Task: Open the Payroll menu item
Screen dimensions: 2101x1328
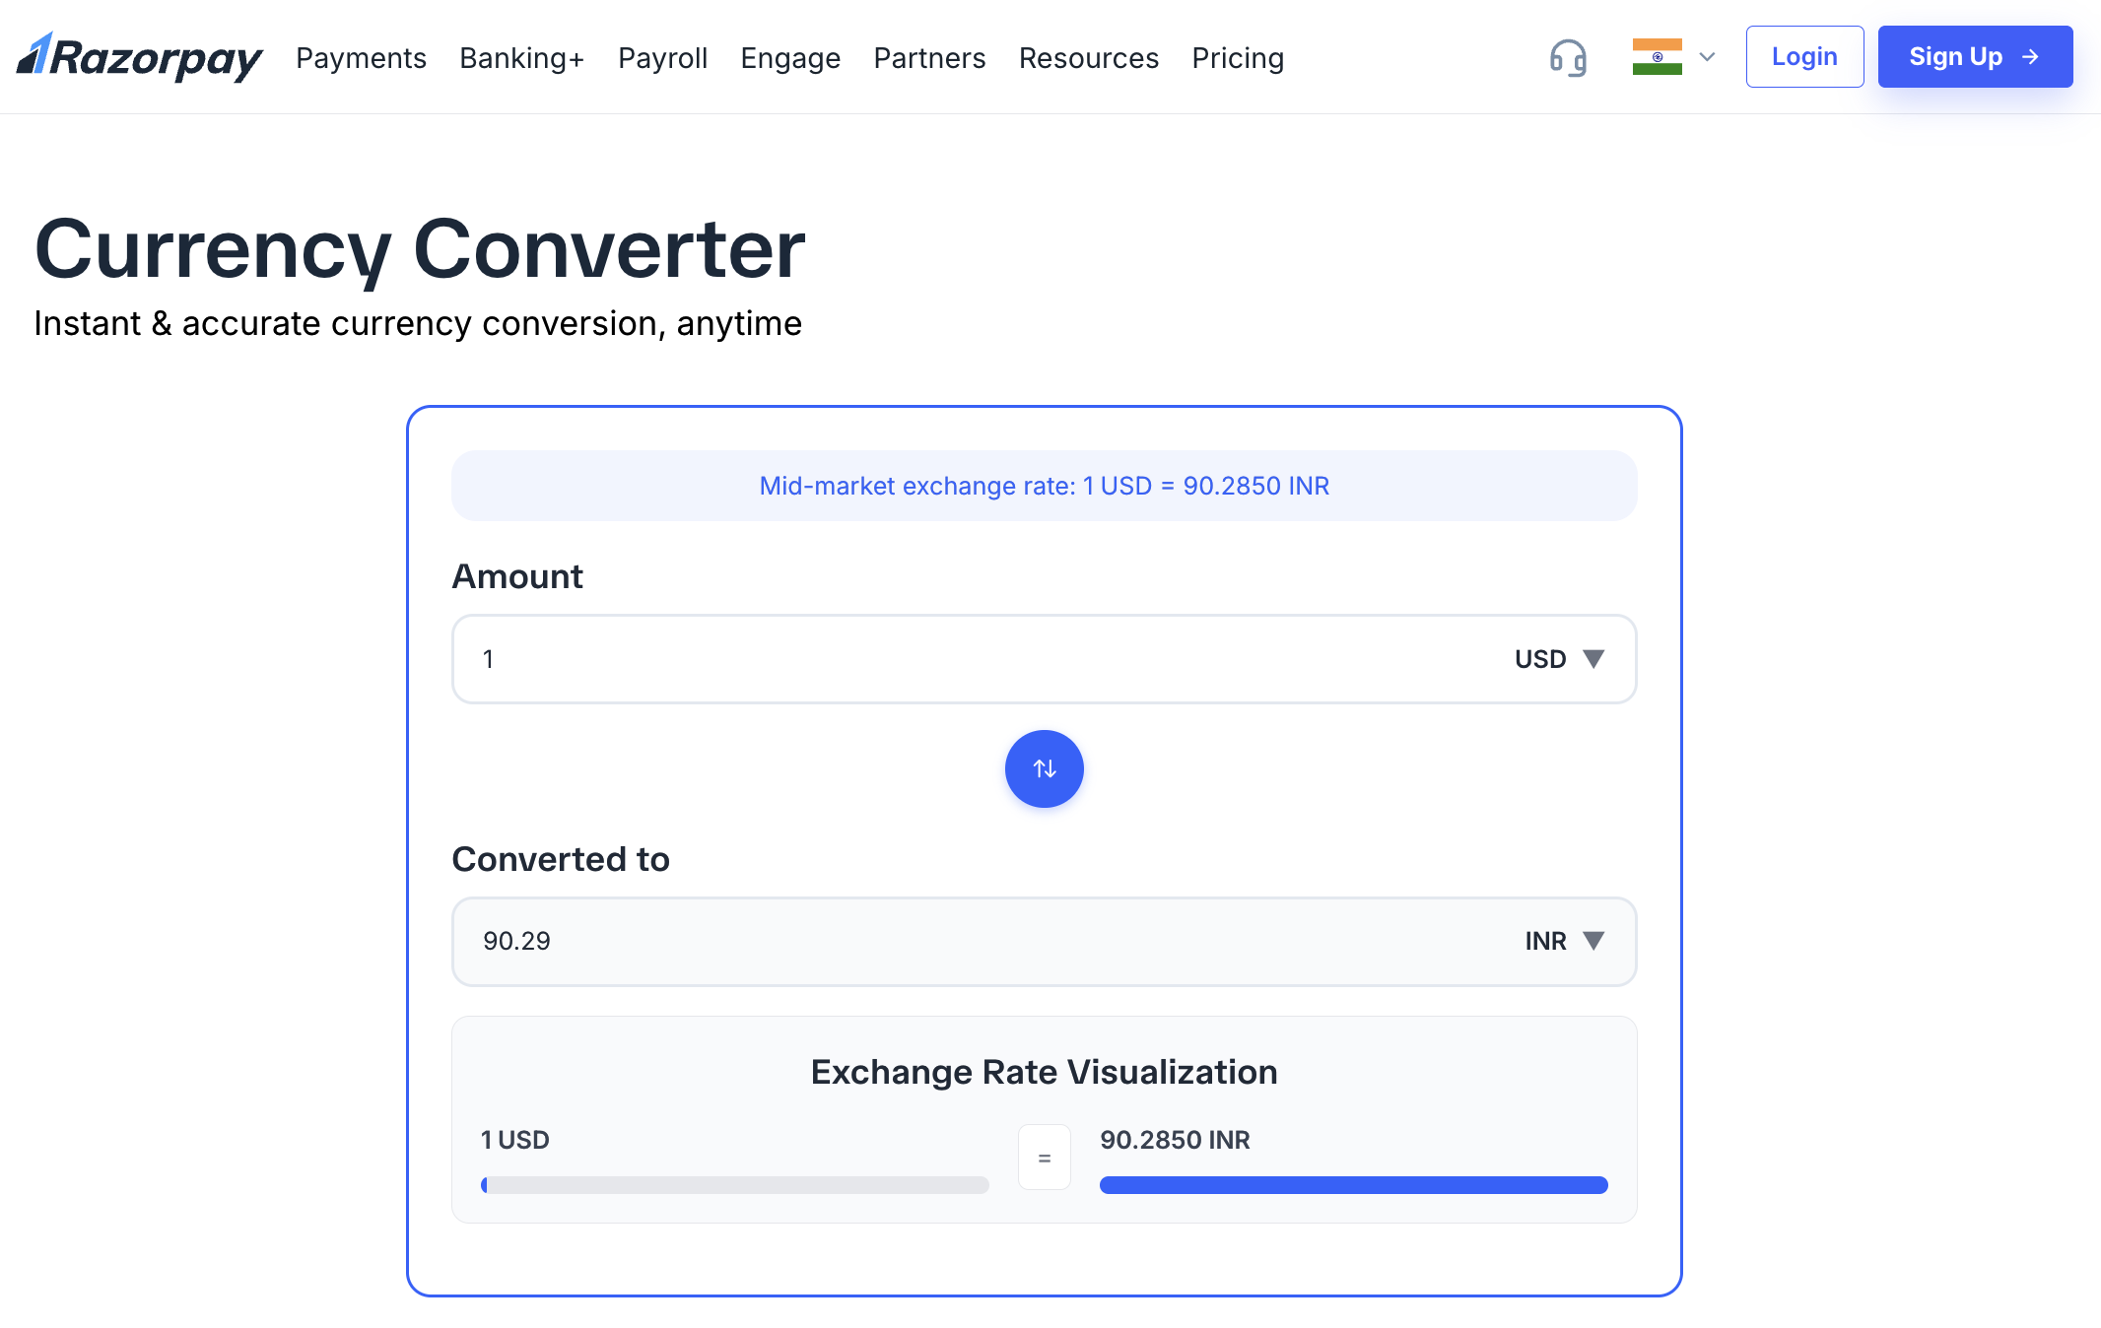Action: click(662, 58)
